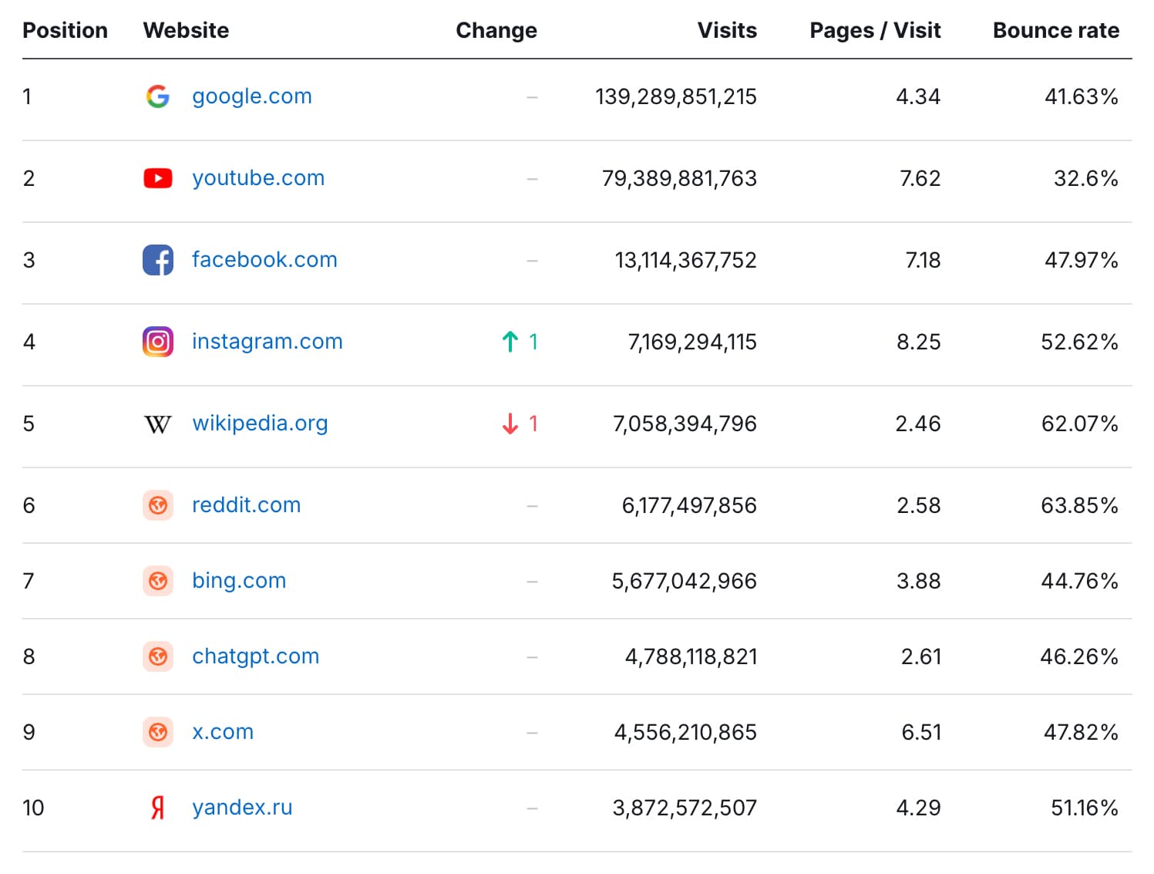Image resolution: width=1154 pixels, height=874 pixels.
Task: Click the red down arrow for wikipedia.org
Action: point(510,424)
